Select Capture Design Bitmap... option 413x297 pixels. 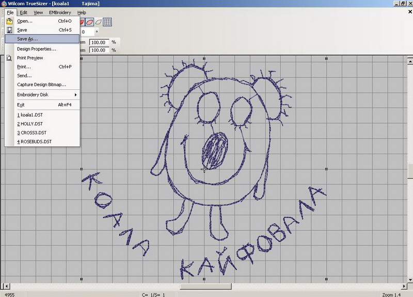(x=41, y=85)
